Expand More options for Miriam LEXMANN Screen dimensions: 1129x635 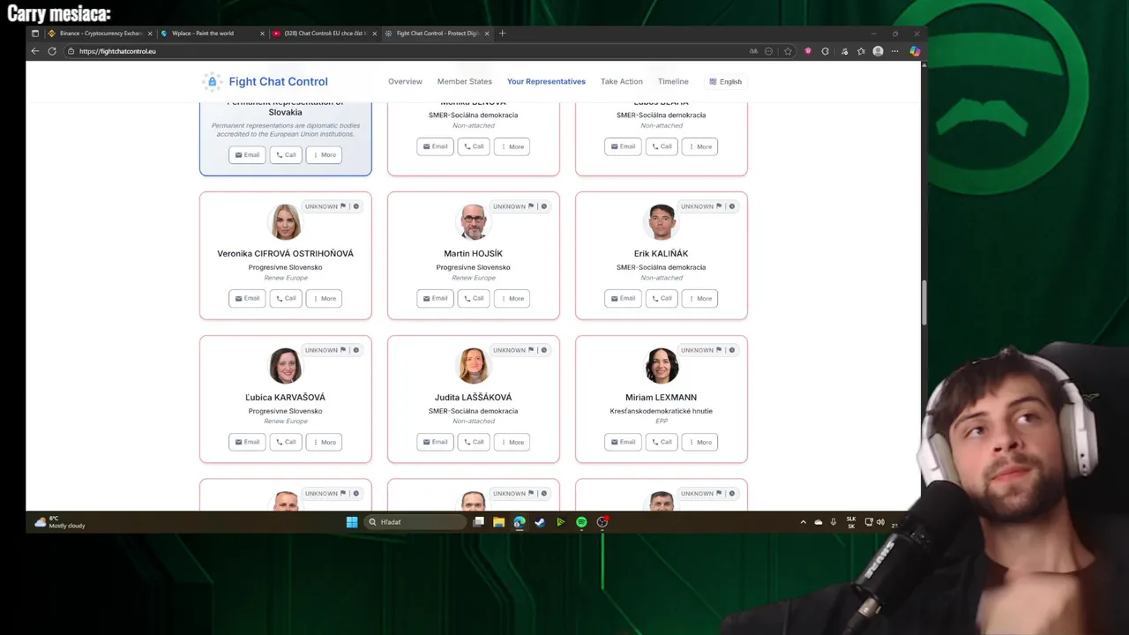[x=699, y=442]
